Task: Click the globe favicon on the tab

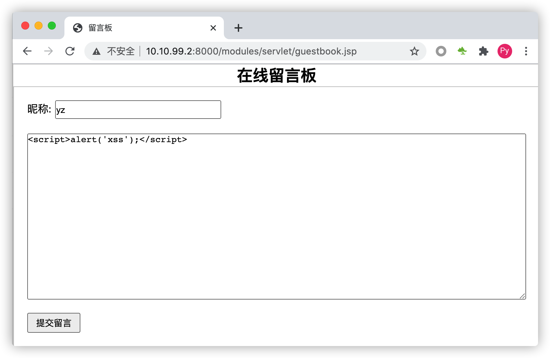Action: click(78, 28)
